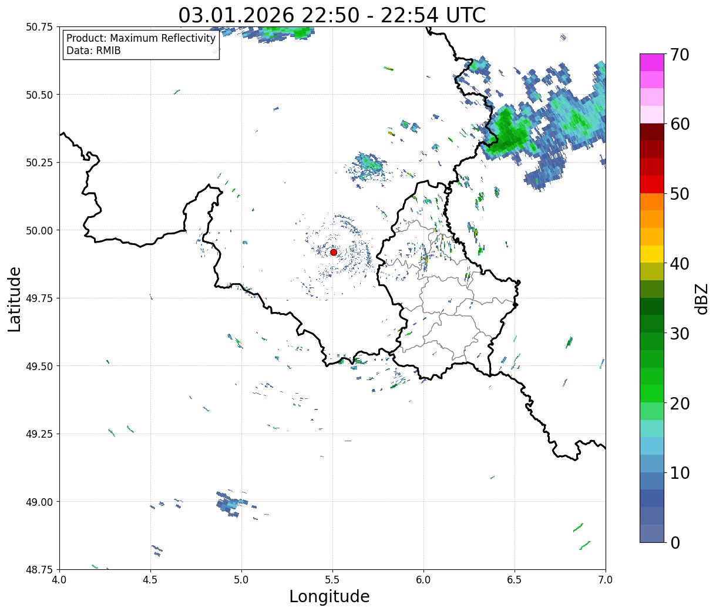The image size is (716, 611).
Task: Click the colorbar tick label '20'
Action: point(678,403)
